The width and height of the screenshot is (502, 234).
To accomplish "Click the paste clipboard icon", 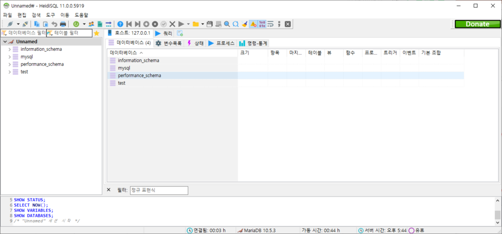I will pos(46,24).
